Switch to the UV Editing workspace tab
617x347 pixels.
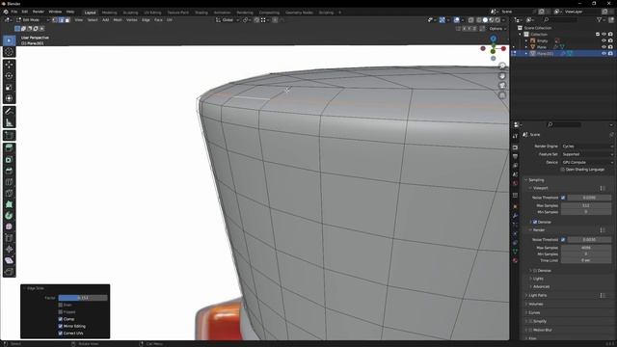[152, 13]
